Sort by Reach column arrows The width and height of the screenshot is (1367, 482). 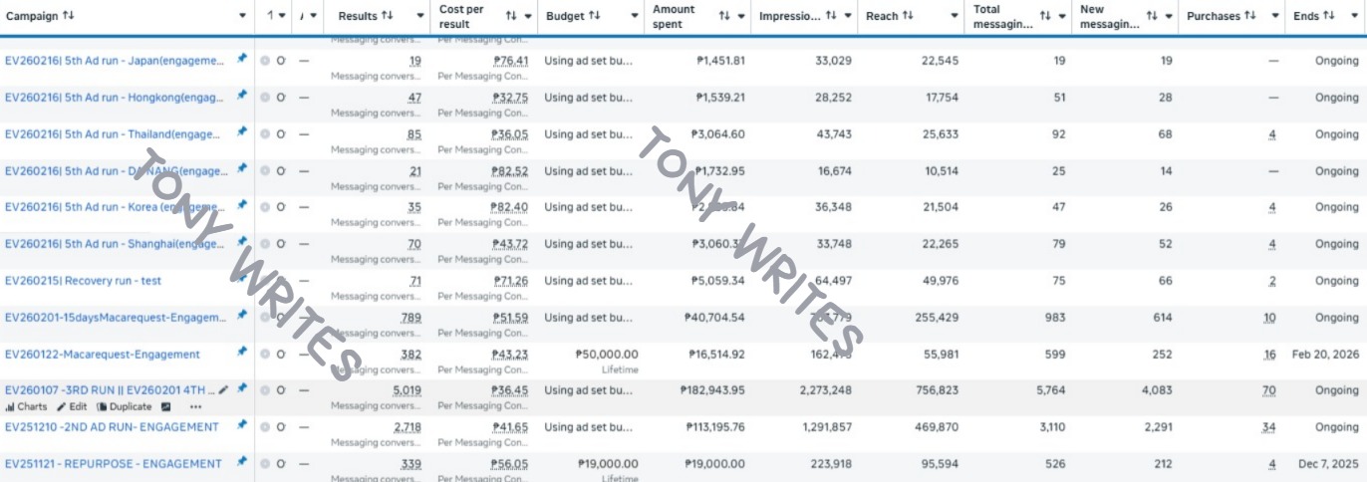point(908,16)
